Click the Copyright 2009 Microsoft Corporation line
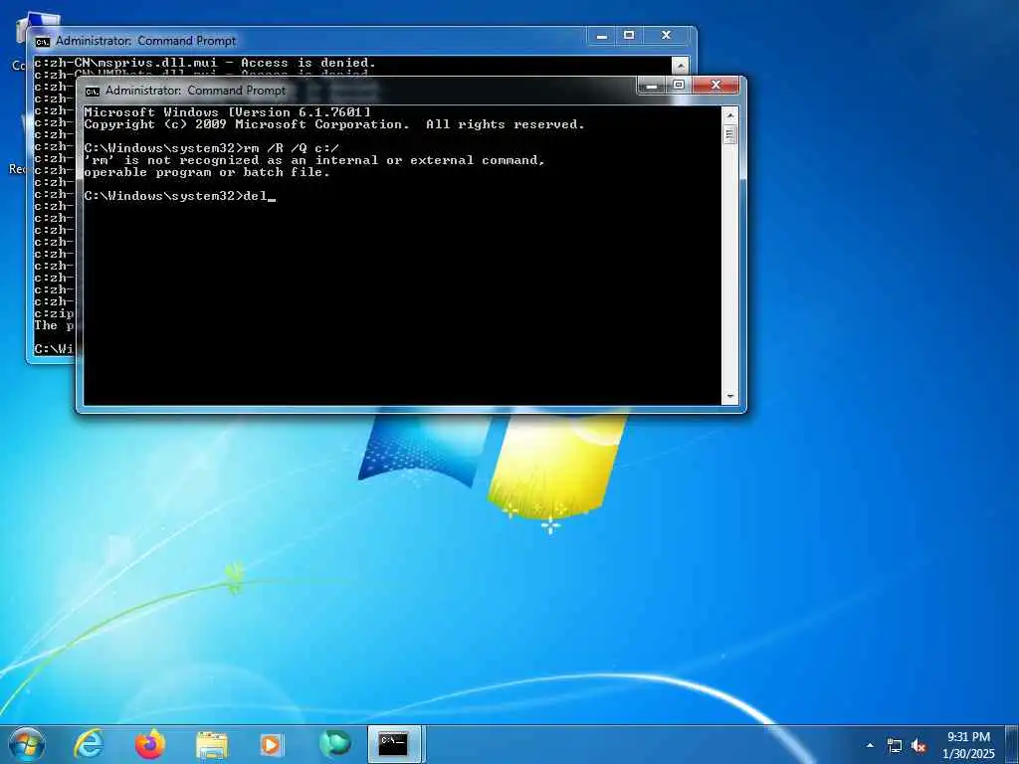The image size is (1019, 764). [334, 124]
